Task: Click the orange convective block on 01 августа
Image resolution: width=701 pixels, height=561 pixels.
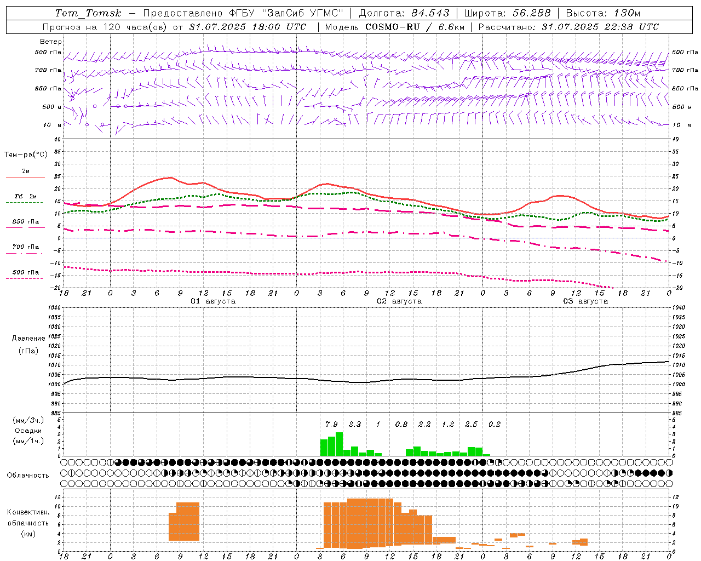Action: (184, 522)
